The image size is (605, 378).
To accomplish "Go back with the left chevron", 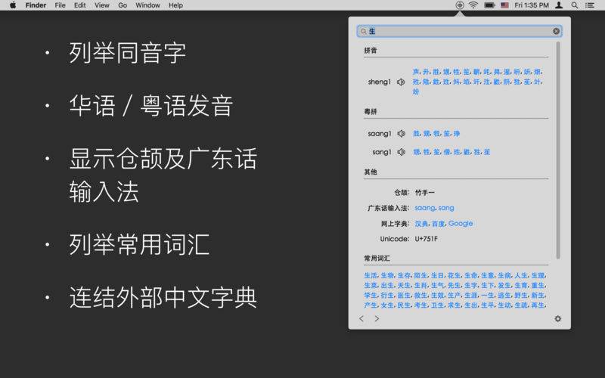I will (x=361, y=318).
